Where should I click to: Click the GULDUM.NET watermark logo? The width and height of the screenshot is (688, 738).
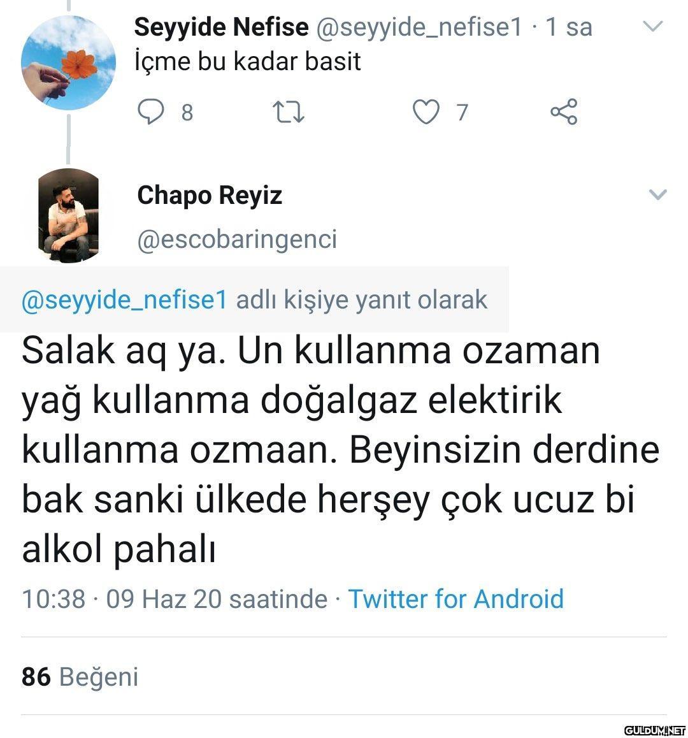[x=653, y=730]
